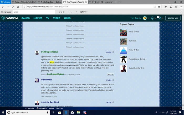Open the messages inbox icon
184x115 pixels.
point(159,18)
